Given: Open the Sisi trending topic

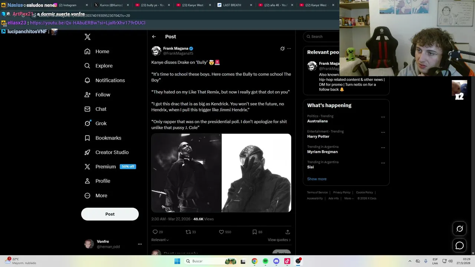Looking at the screenshot, I should 310,167.
